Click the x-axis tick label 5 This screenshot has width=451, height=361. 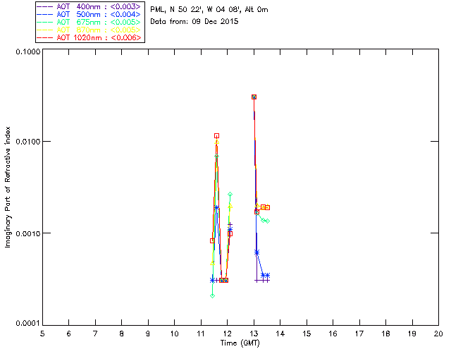pos(42,334)
